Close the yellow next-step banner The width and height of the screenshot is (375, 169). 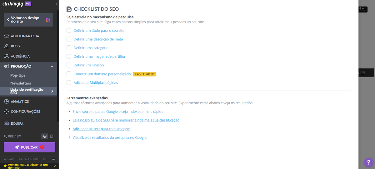[x=55, y=166]
